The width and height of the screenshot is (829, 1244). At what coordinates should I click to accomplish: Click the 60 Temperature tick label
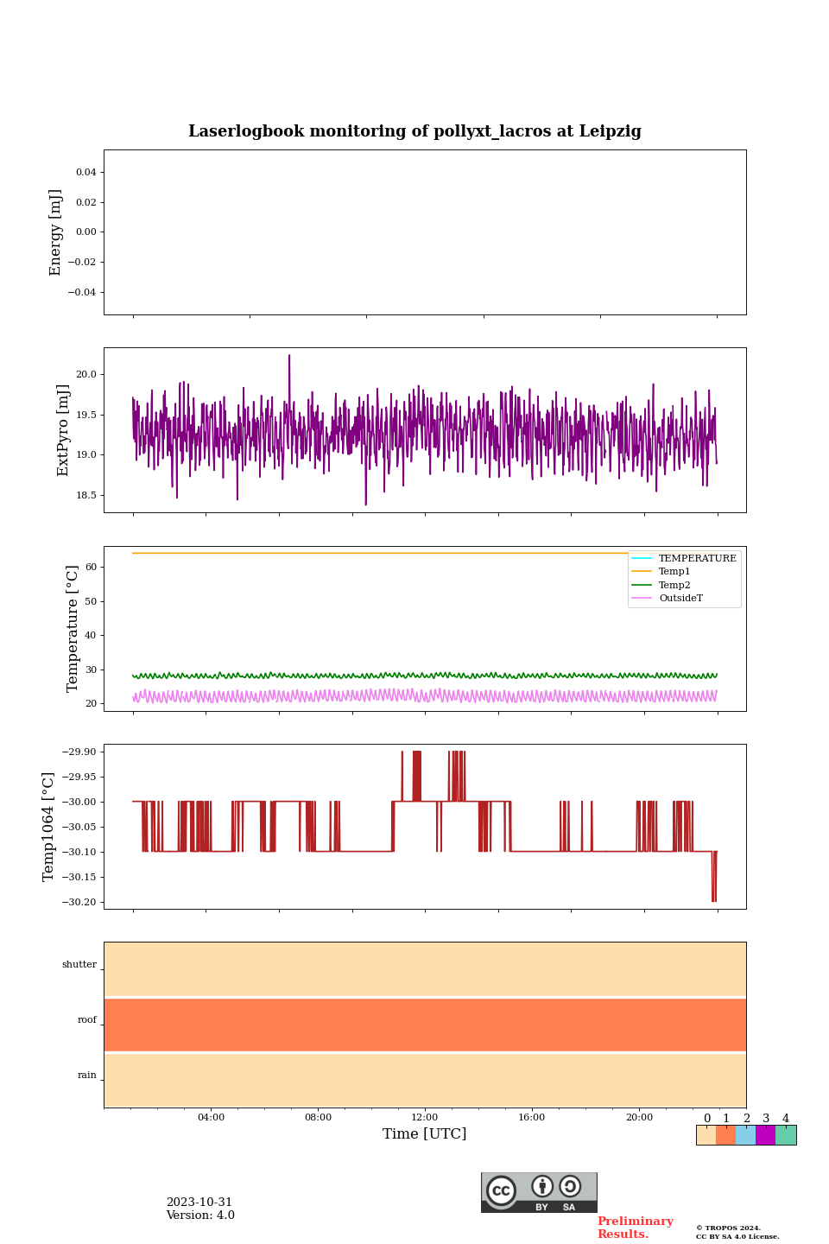[91, 567]
